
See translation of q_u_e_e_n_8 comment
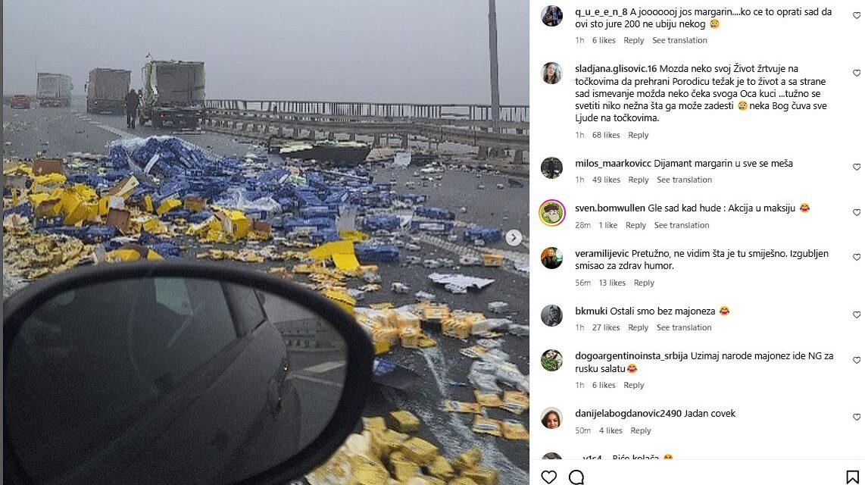(x=679, y=40)
